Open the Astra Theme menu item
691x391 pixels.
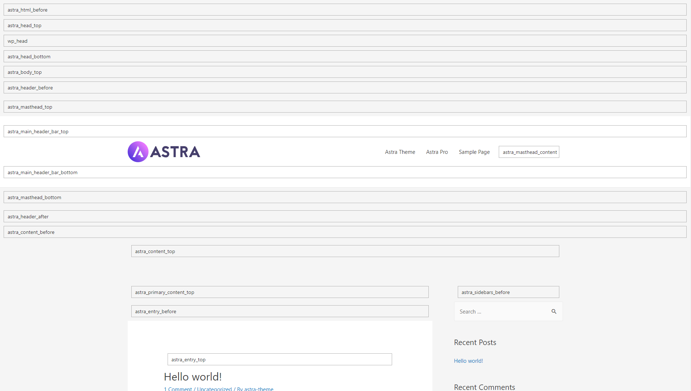400,152
